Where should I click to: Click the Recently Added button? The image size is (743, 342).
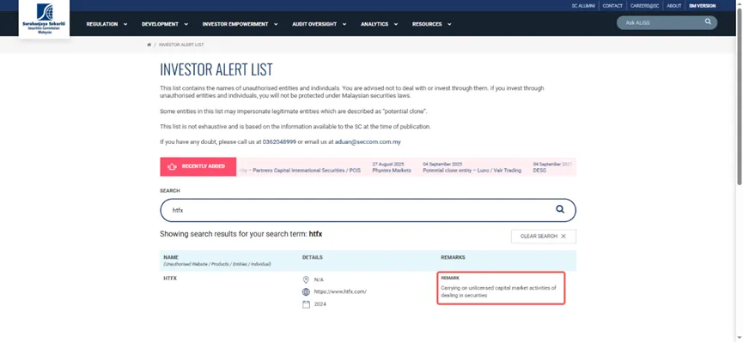tap(198, 166)
